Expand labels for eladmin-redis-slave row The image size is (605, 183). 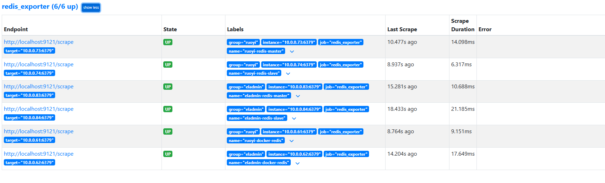coord(294,118)
